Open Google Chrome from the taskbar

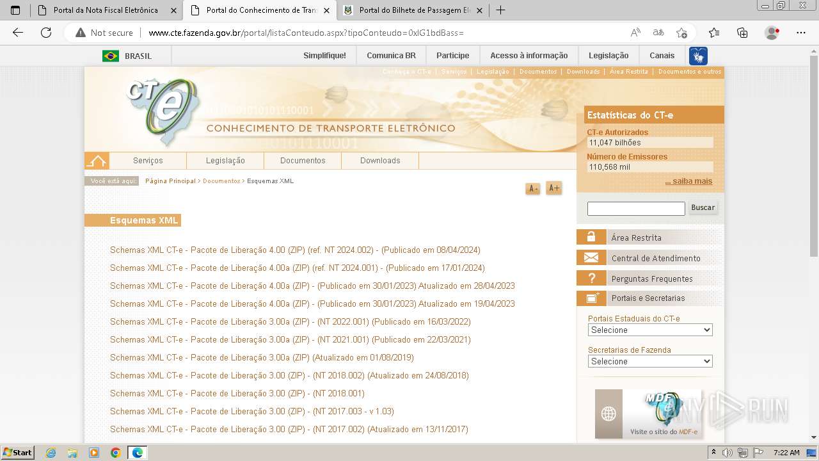pyautogui.click(x=115, y=453)
